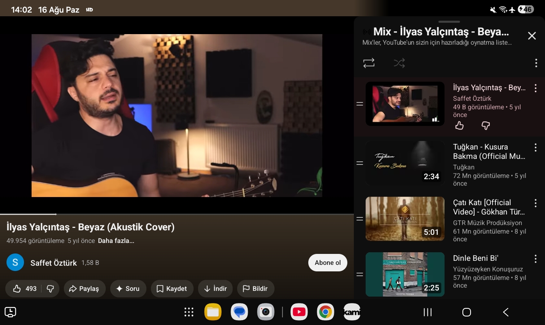Dislike the video below the player
Image resolution: width=545 pixels, height=325 pixels.
click(x=50, y=288)
